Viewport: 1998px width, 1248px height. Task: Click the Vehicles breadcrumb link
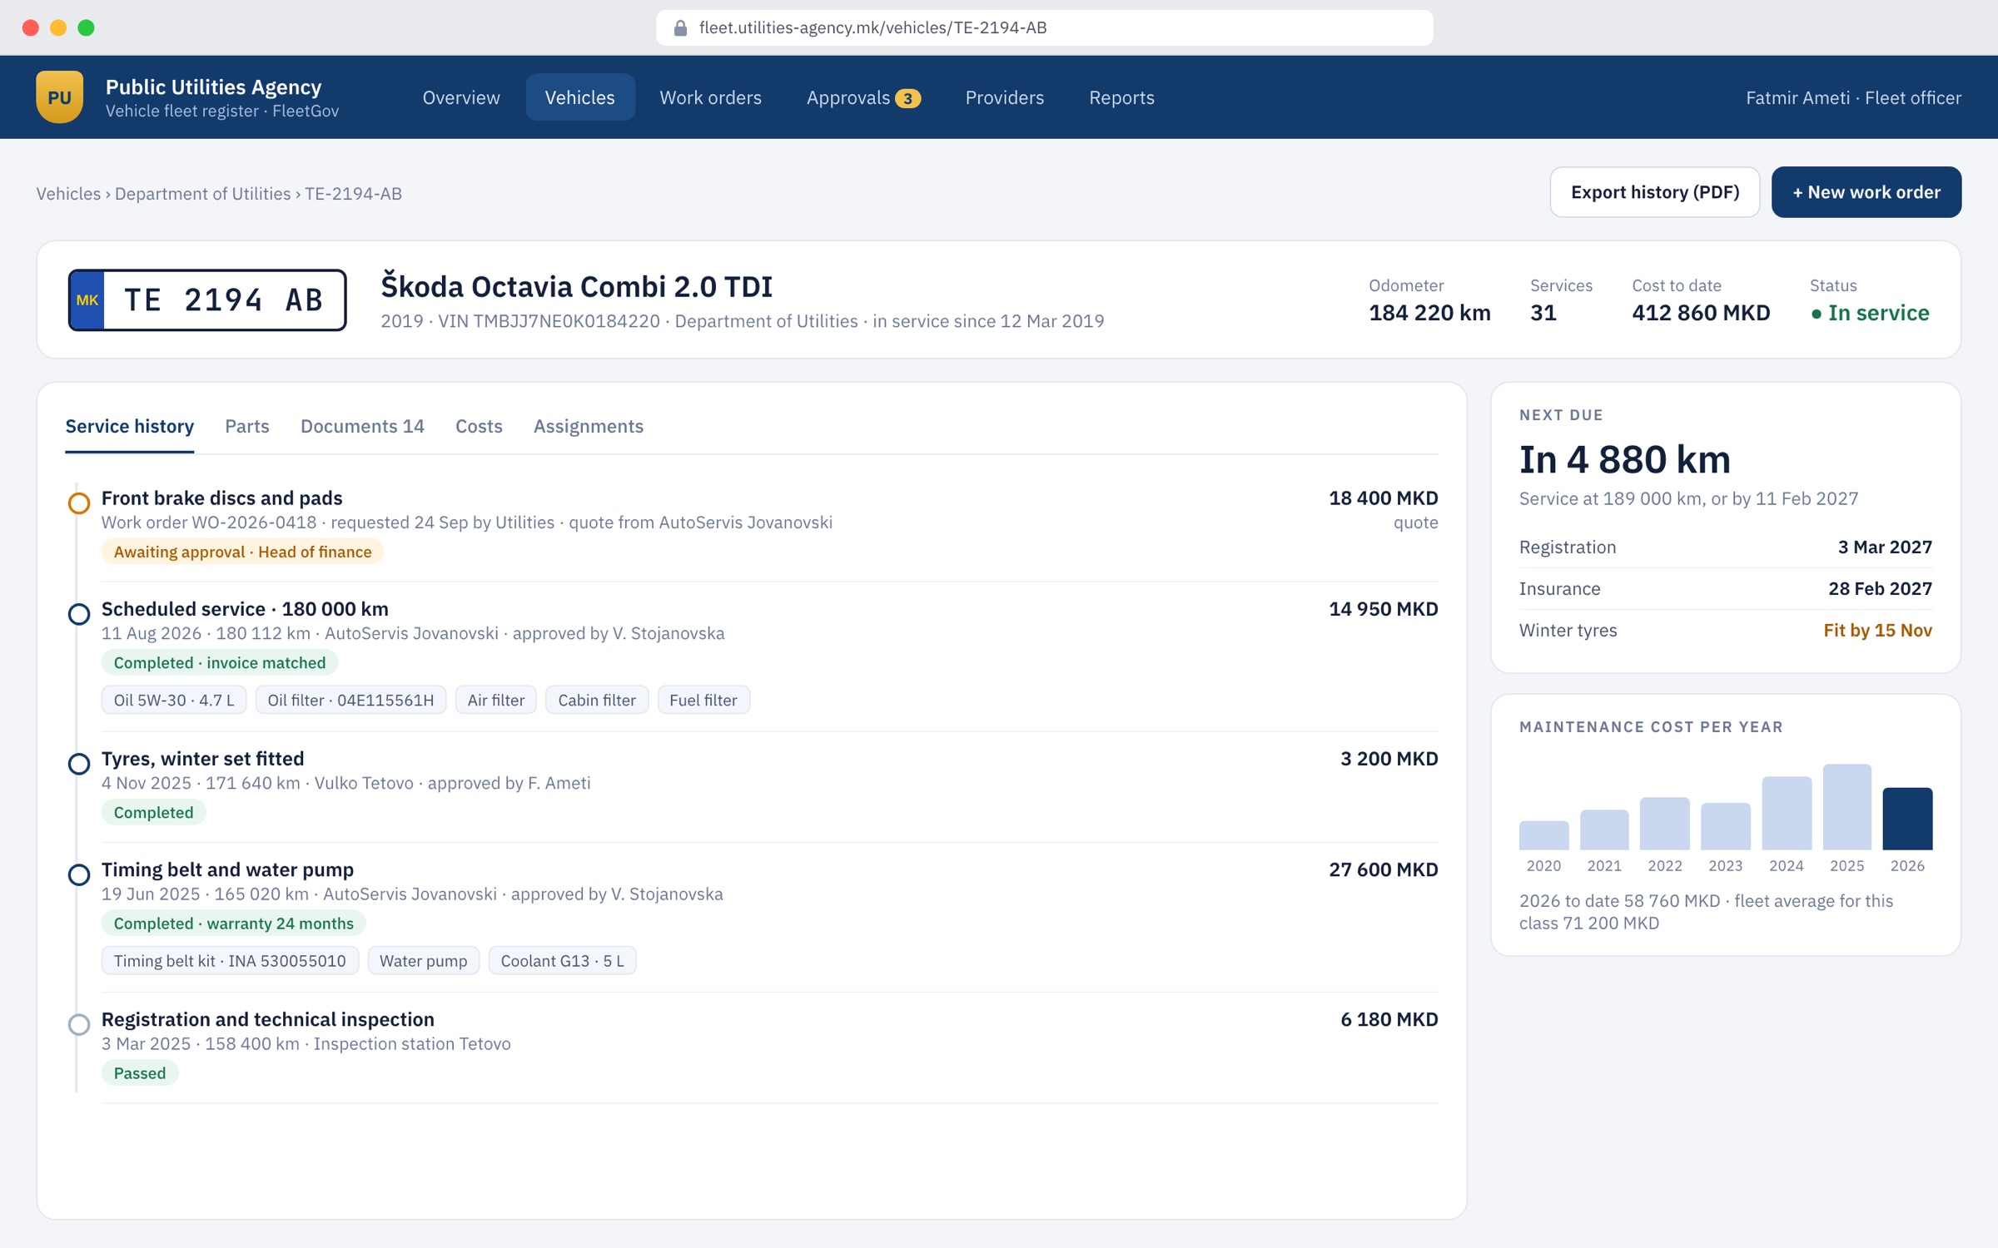click(x=68, y=194)
